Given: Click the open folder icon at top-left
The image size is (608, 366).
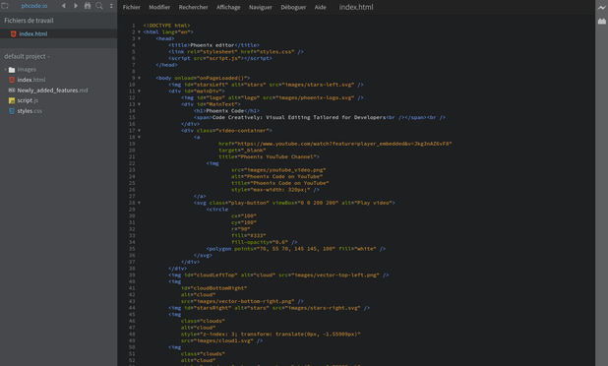Looking at the screenshot, I should [5, 6].
